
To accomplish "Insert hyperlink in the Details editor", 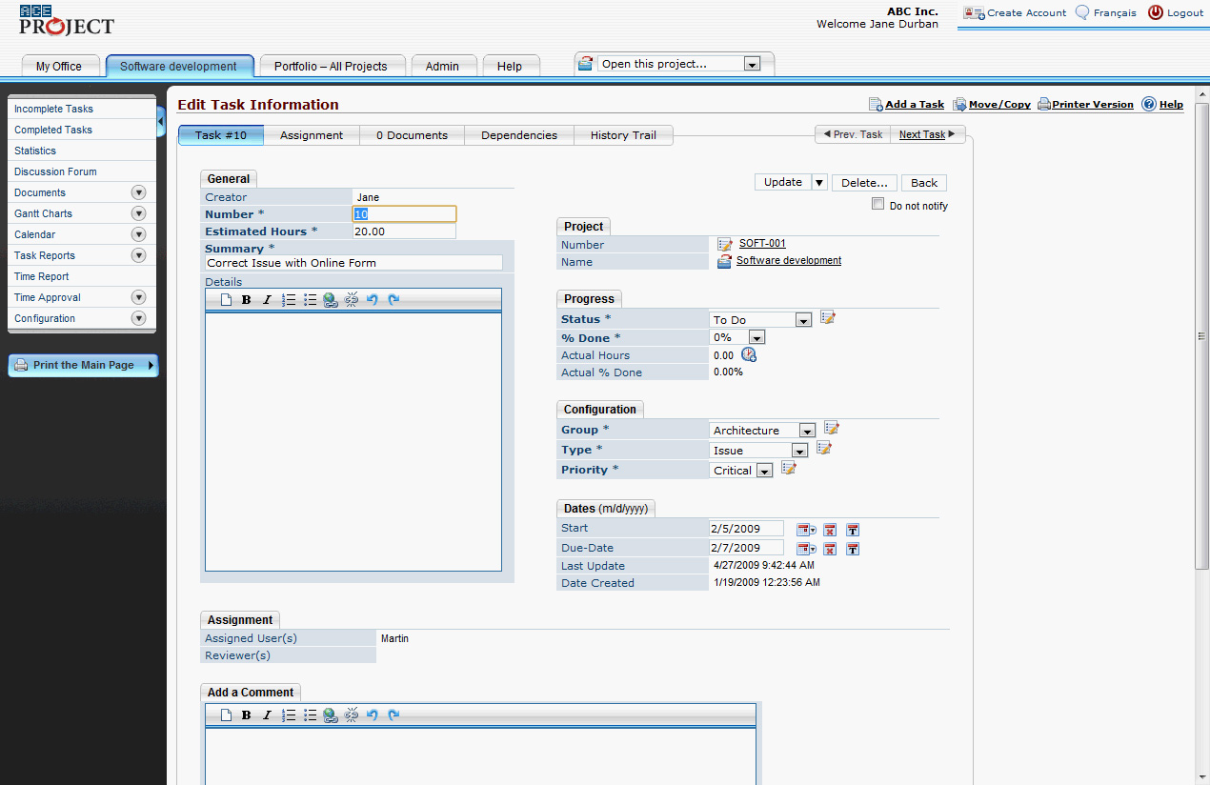I will coord(331,300).
